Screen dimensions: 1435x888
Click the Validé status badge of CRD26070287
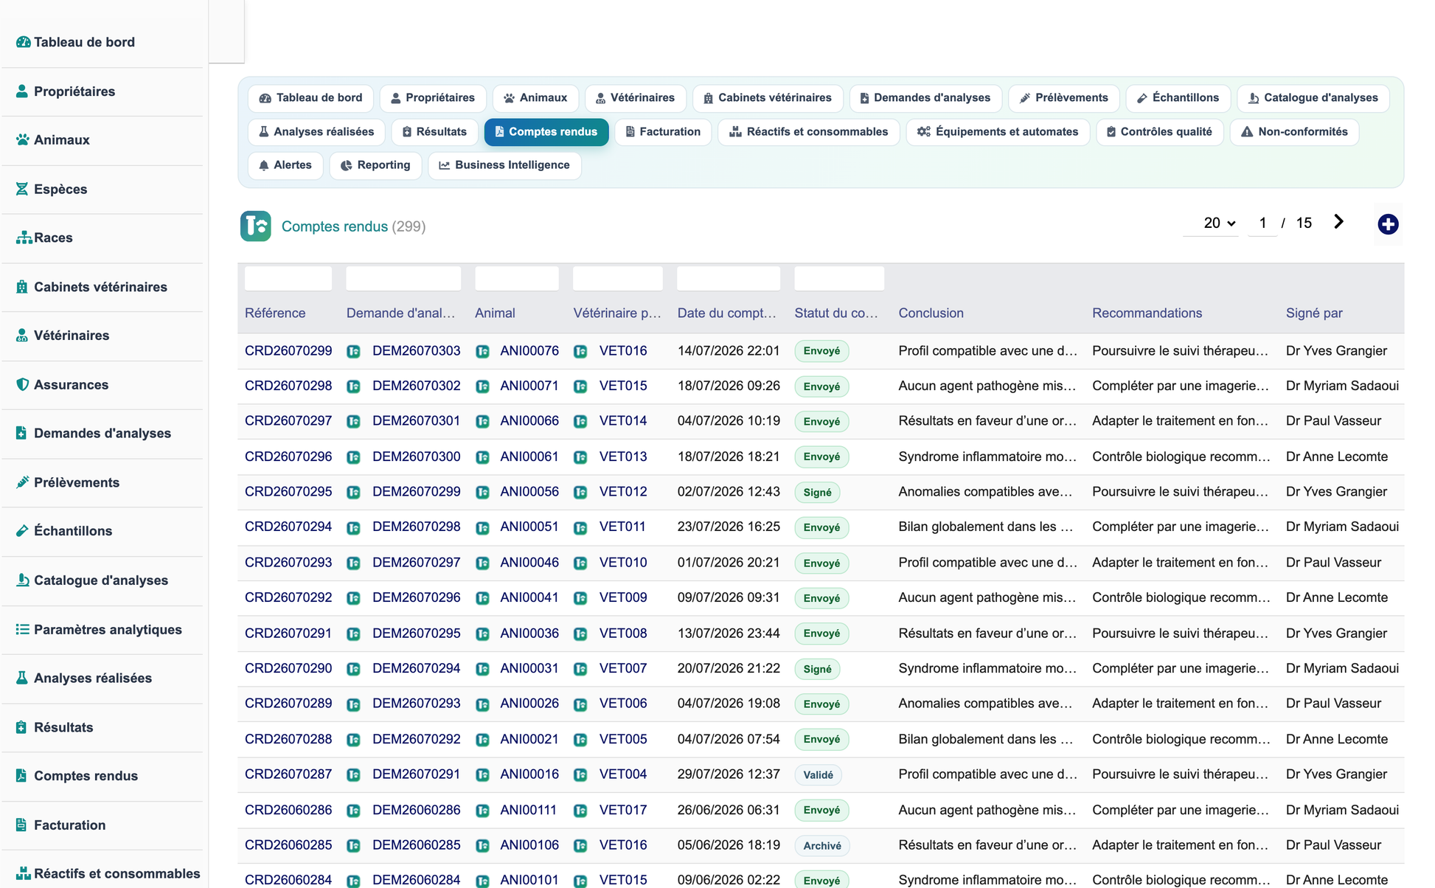(x=818, y=775)
